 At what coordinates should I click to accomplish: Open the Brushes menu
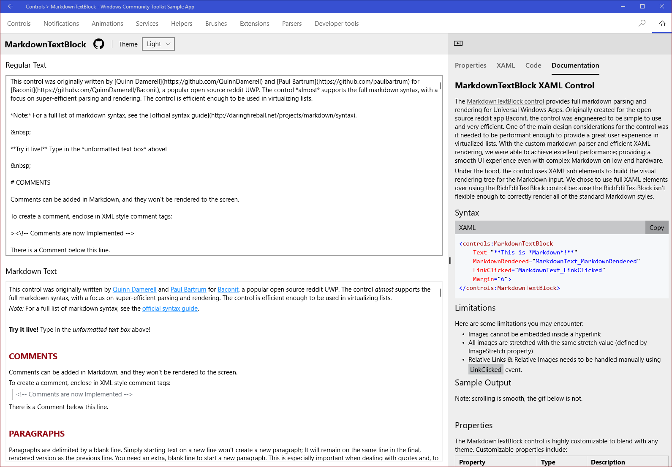click(216, 24)
